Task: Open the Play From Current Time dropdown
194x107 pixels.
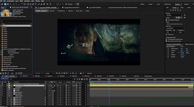Action: pos(175,28)
